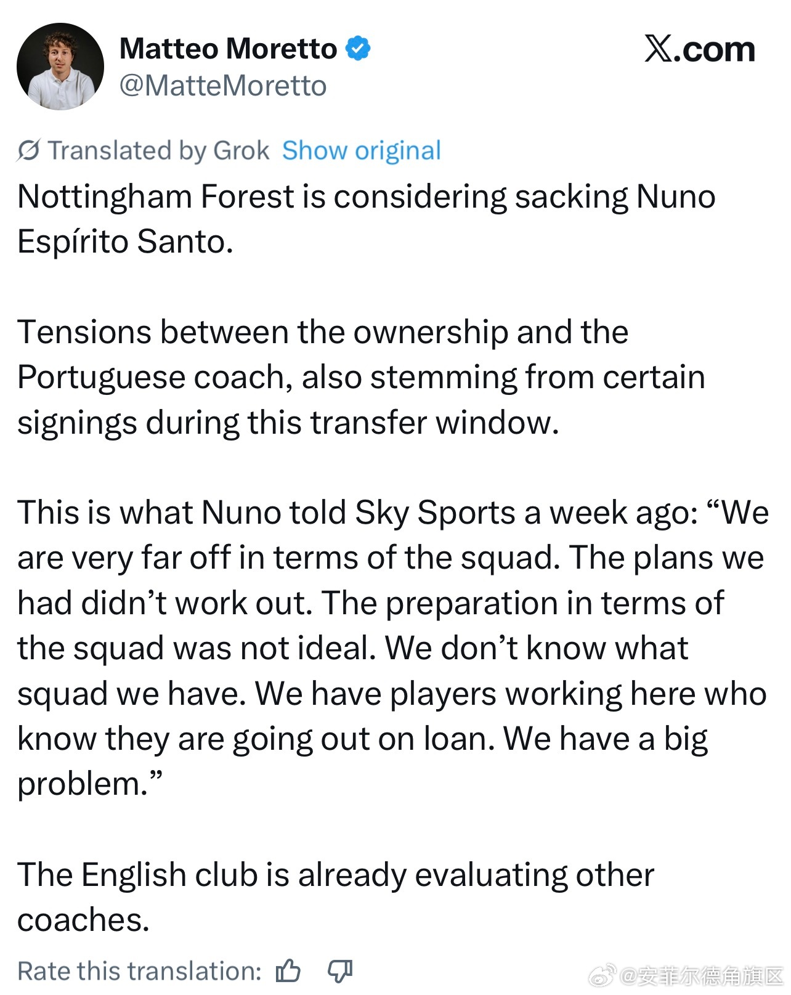Image resolution: width=791 pixels, height=995 pixels.
Task: Click the Translated by Grok label
Action: tap(159, 150)
